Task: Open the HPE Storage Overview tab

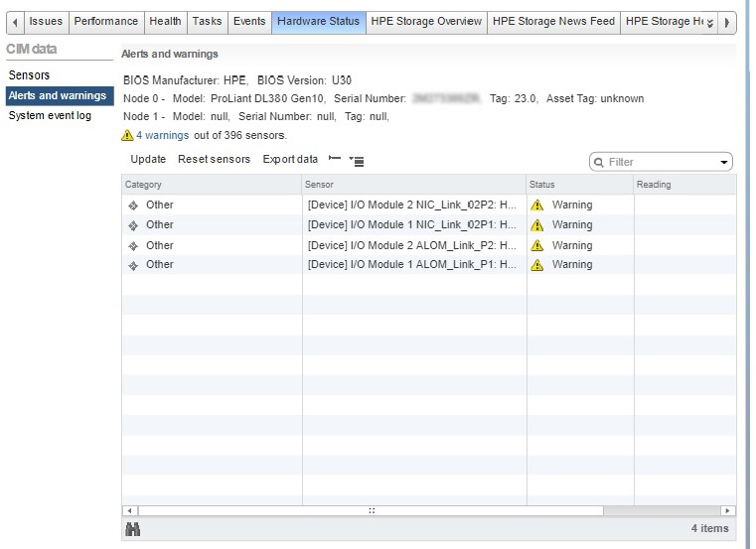Action: 426,21
